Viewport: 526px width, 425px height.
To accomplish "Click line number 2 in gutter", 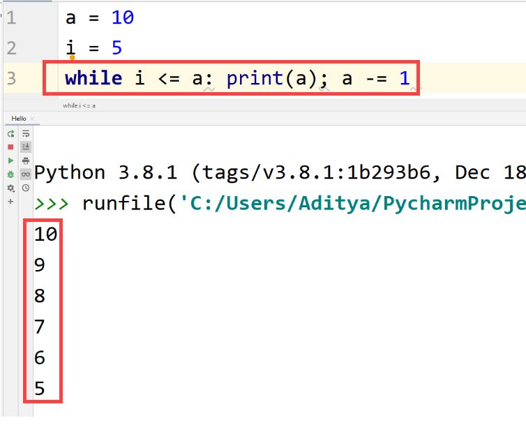I will 11,47.
